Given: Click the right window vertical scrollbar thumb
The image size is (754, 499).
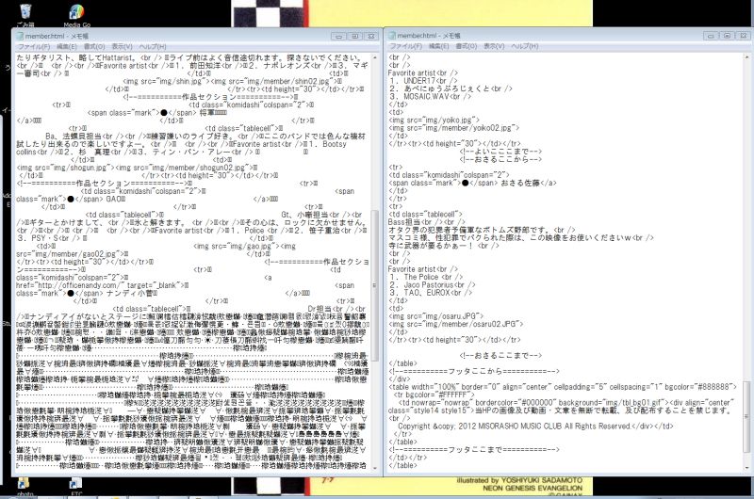Looking at the screenshot, I should 746,417.
